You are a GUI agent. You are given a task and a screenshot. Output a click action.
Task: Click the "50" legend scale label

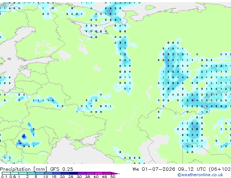(x=113, y=177)
